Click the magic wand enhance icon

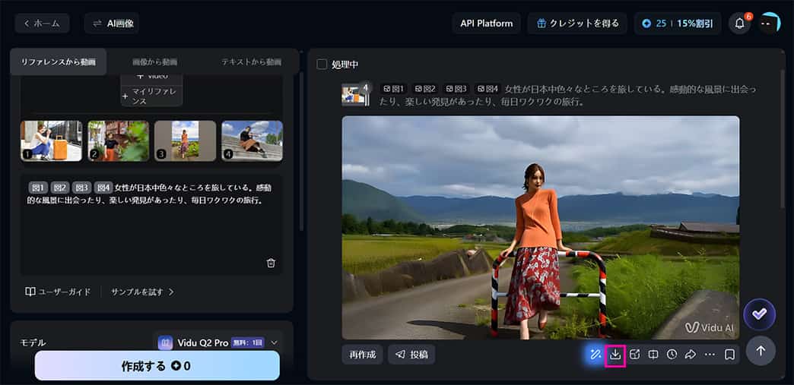tap(595, 355)
